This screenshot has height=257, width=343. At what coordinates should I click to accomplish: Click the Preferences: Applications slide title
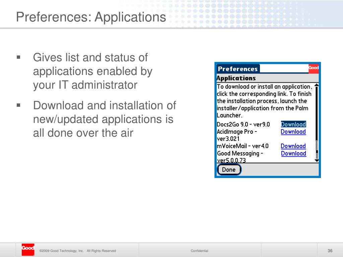tap(91, 17)
